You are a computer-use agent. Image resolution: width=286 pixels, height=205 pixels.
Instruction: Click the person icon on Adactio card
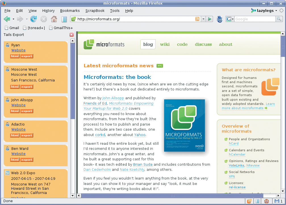click(7, 124)
